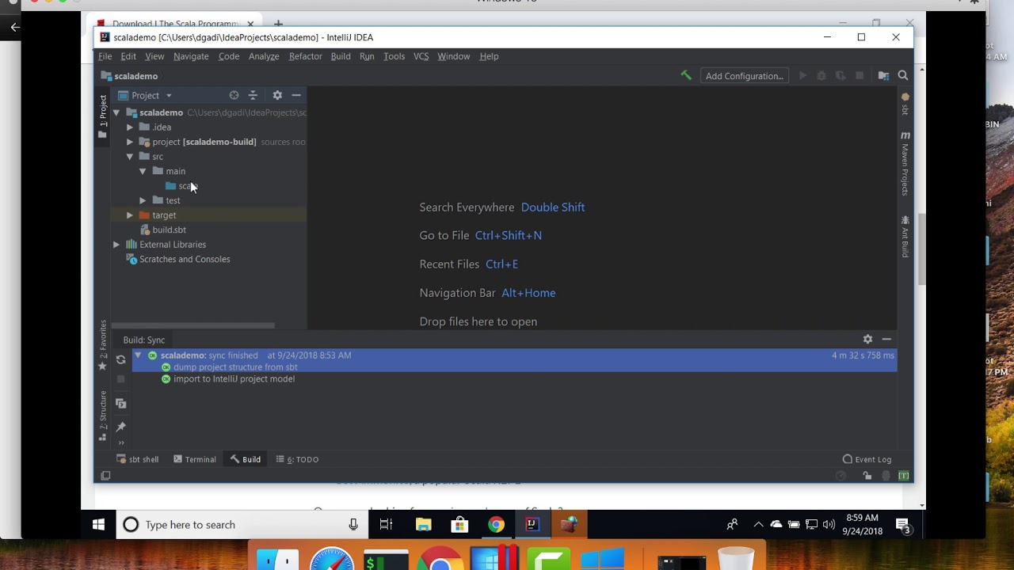Collapse the main folder
Viewport: 1014px width, 570px height.
coord(143,171)
